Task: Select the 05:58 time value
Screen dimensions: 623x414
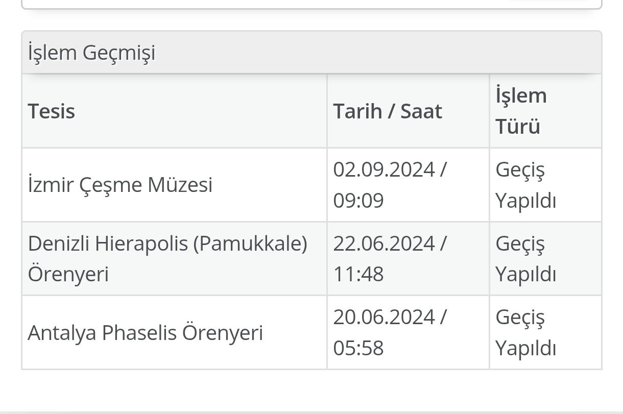Action: (358, 348)
